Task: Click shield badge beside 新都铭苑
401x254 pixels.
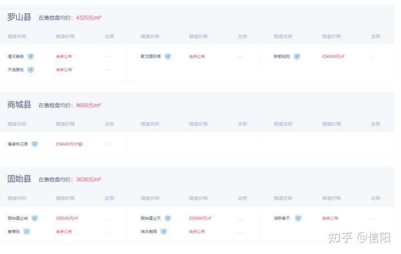Action: tap(297, 57)
